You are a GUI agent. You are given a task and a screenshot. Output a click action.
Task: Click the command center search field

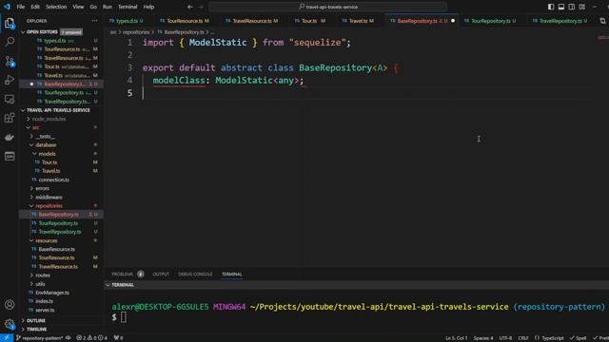click(327, 7)
